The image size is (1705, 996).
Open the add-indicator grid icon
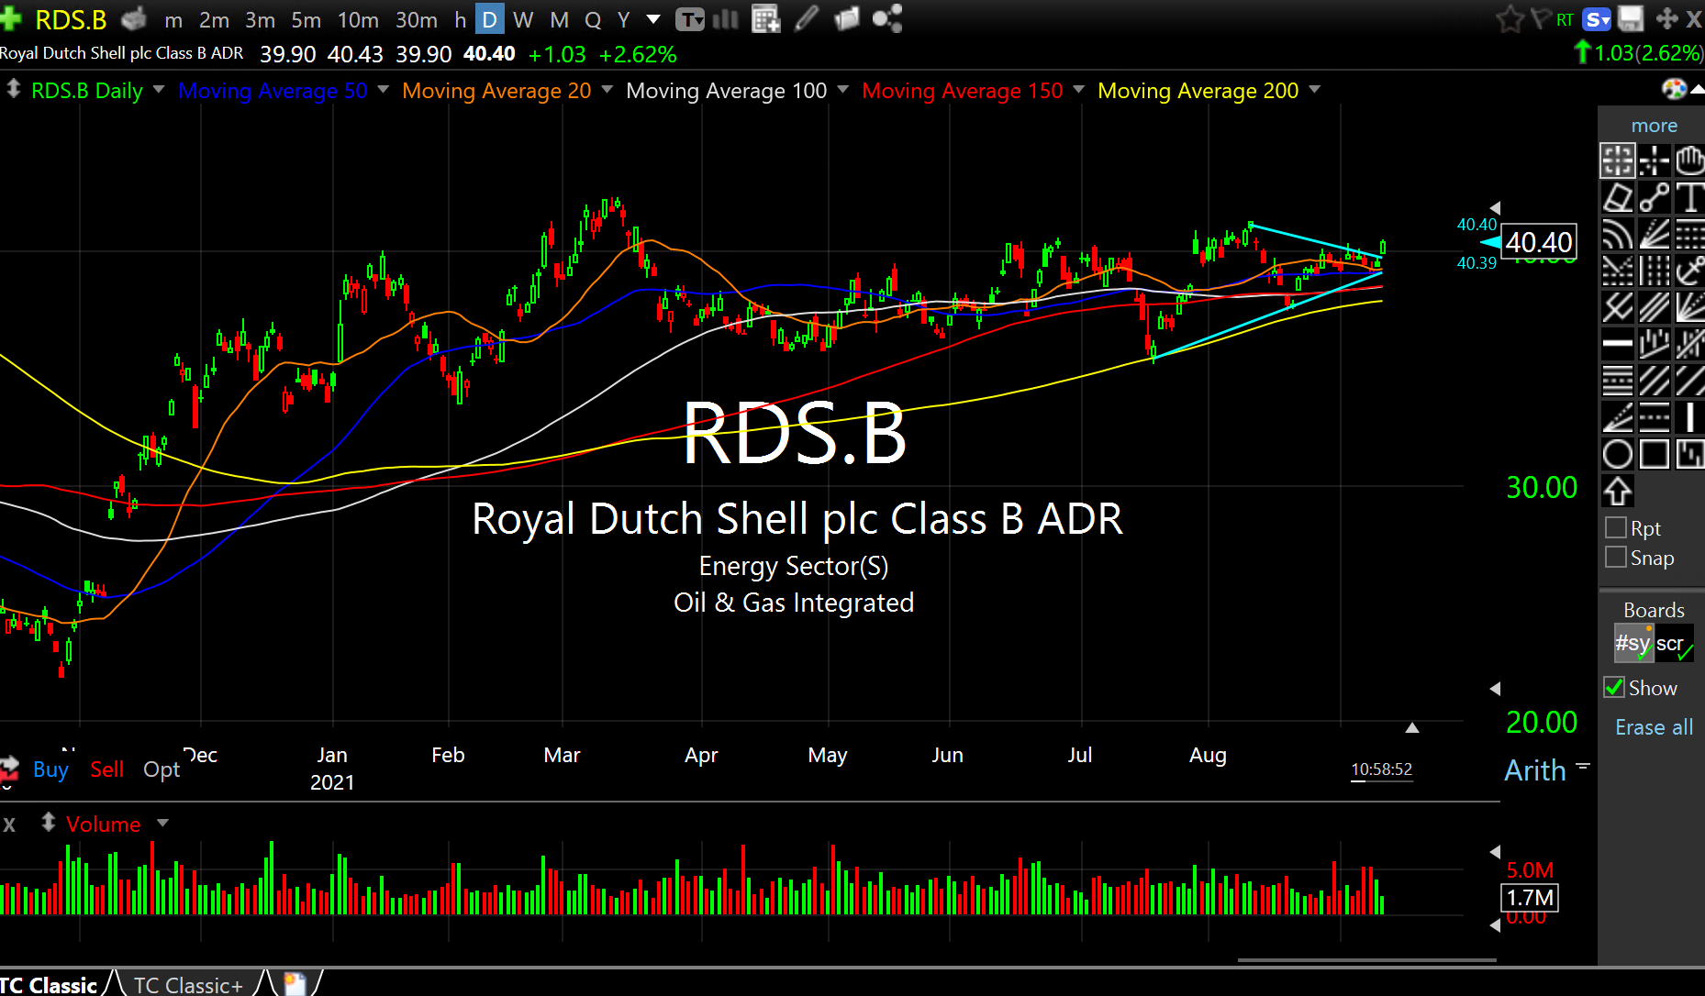(x=765, y=19)
